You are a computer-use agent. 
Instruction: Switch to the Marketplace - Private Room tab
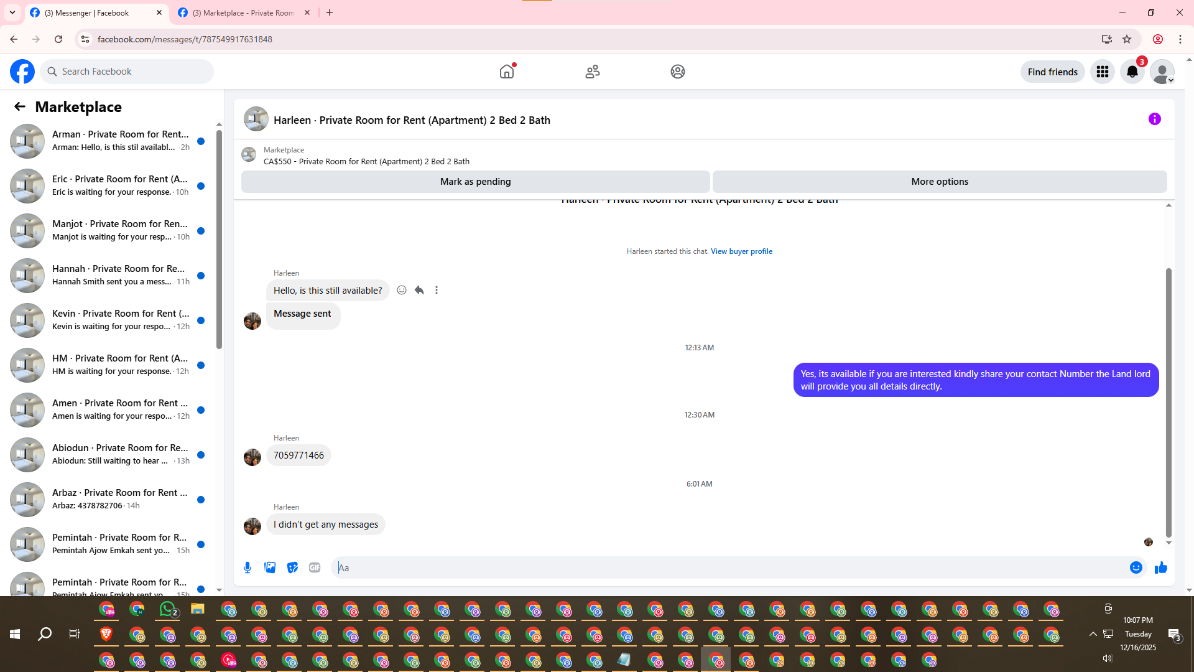point(244,12)
